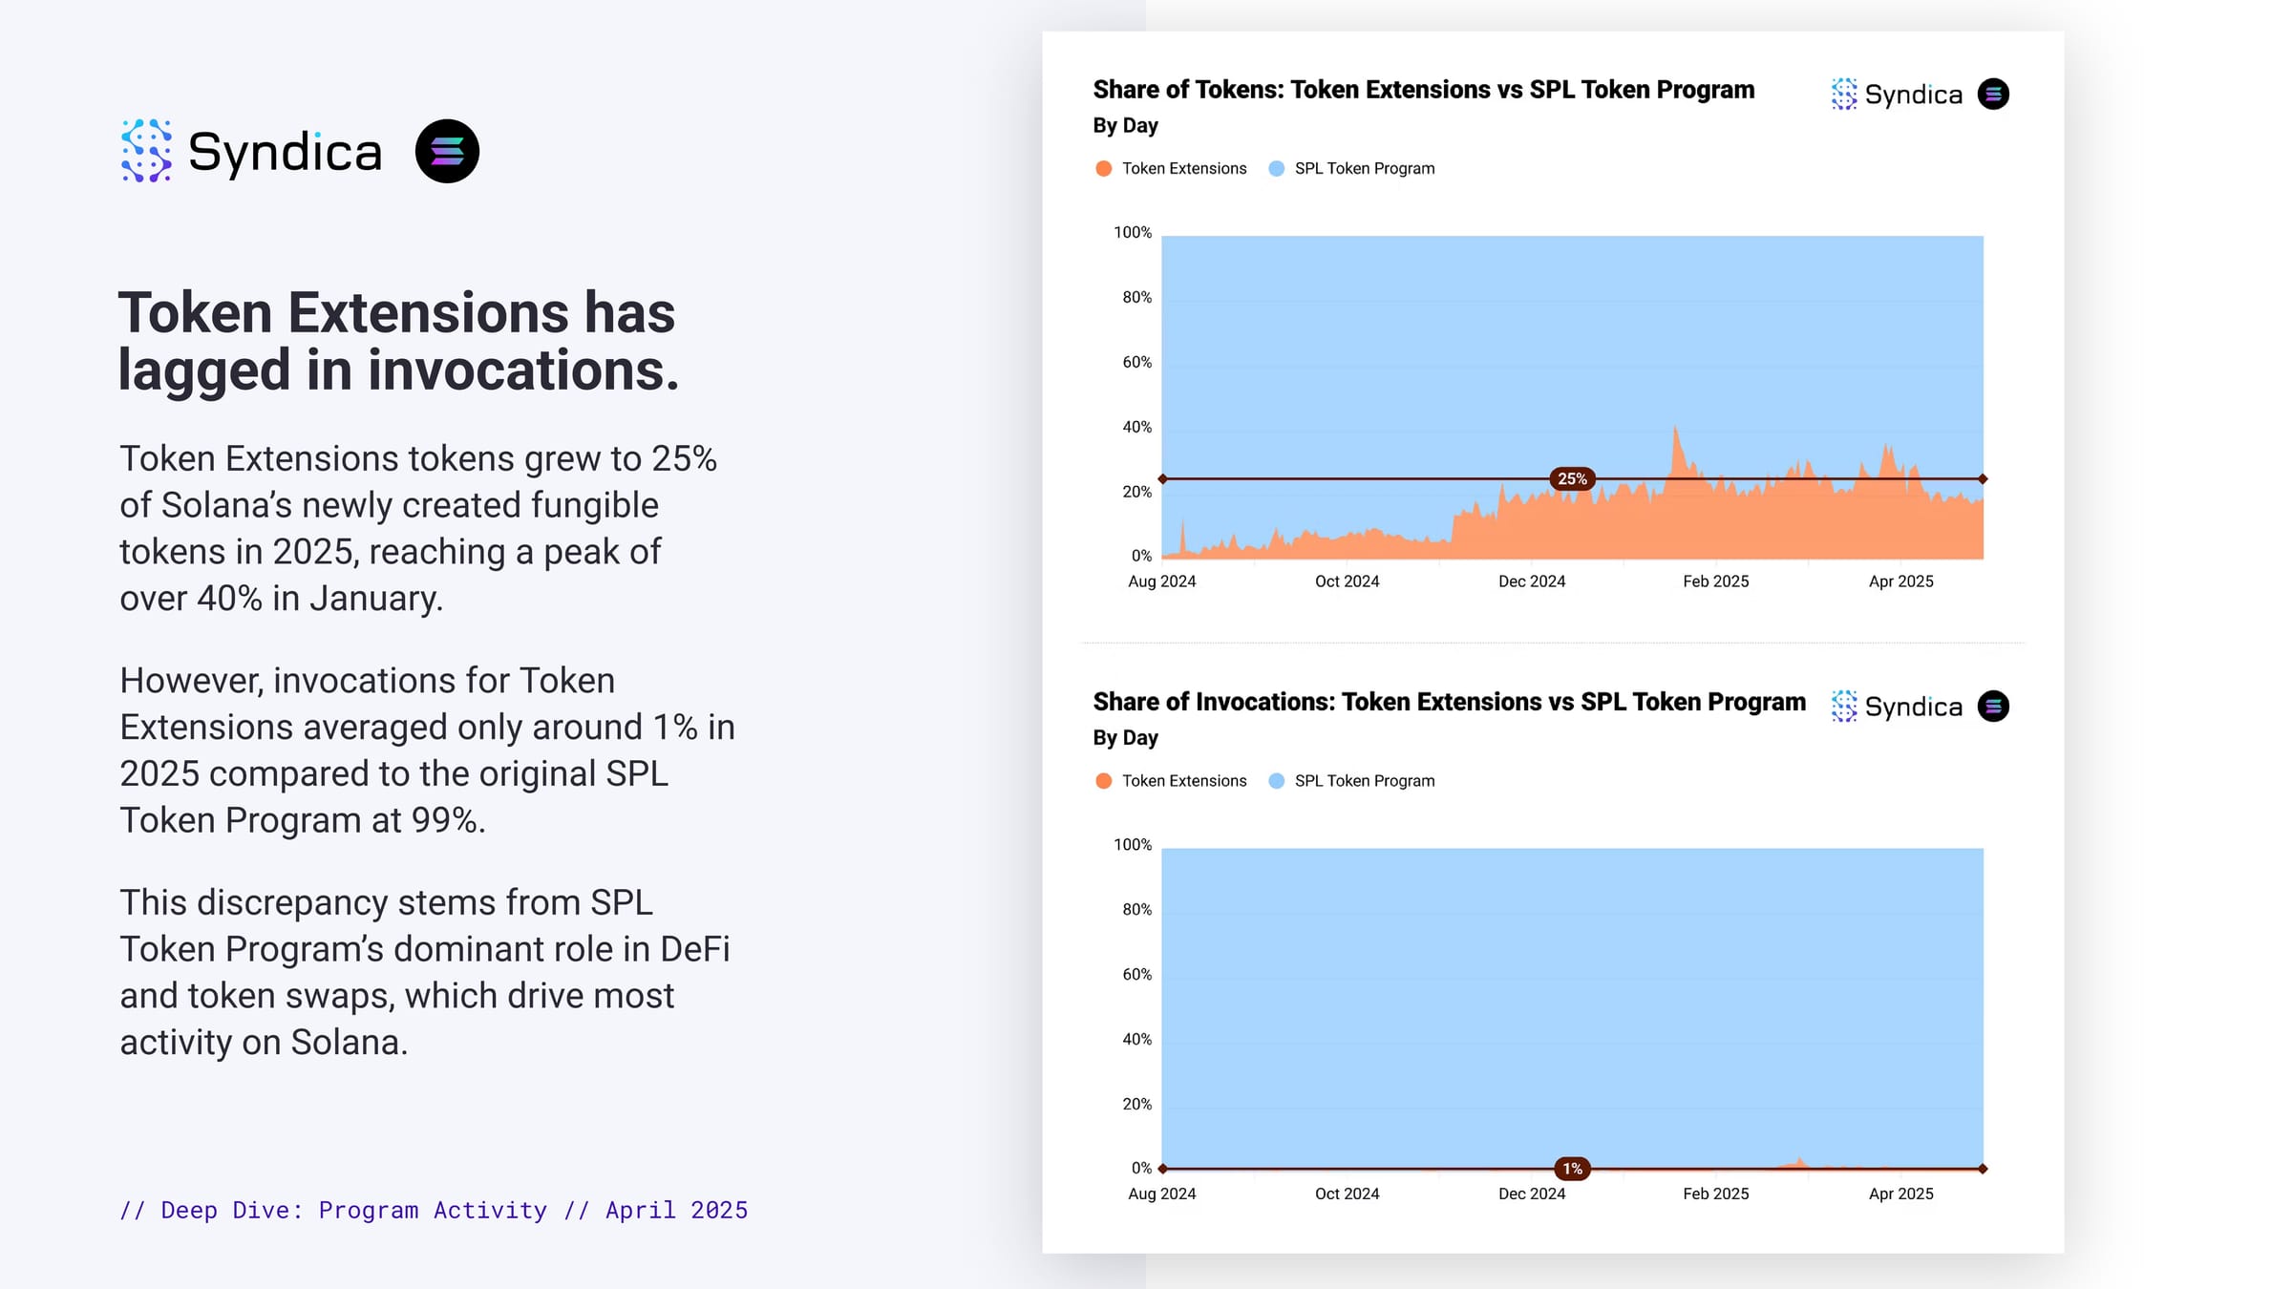
Task: Click the Syndica logo on tokens chart
Action: tap(1897, 94)
